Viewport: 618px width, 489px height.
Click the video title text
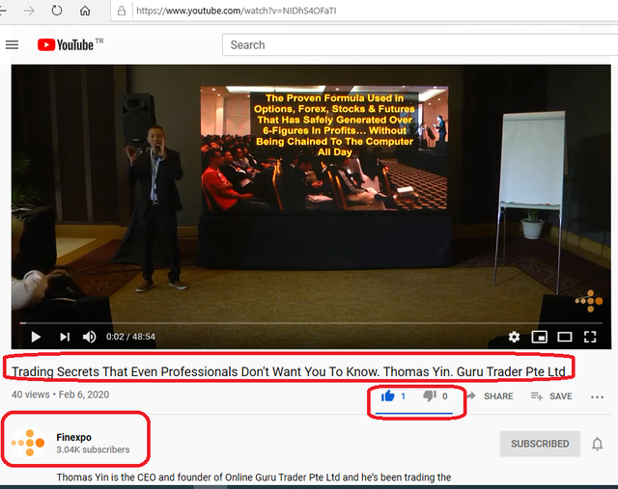click(289, 371)
